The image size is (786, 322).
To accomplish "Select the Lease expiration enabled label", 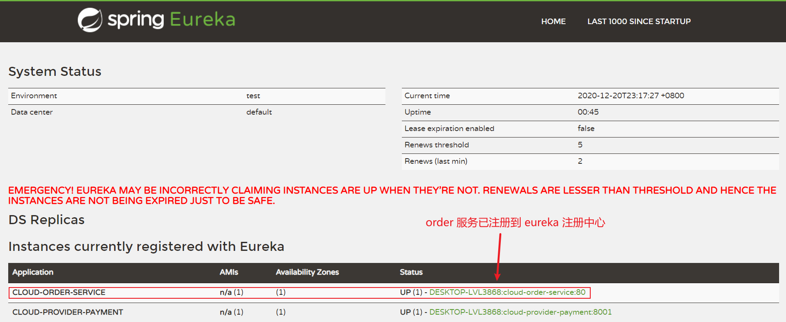I will [x=449, y=128].
